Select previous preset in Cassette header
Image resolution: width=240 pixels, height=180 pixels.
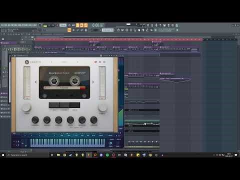point(51,62)
